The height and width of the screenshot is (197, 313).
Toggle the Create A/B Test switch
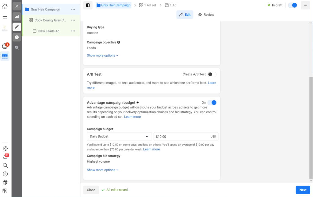pyautogui.click(x=212, y=74)
